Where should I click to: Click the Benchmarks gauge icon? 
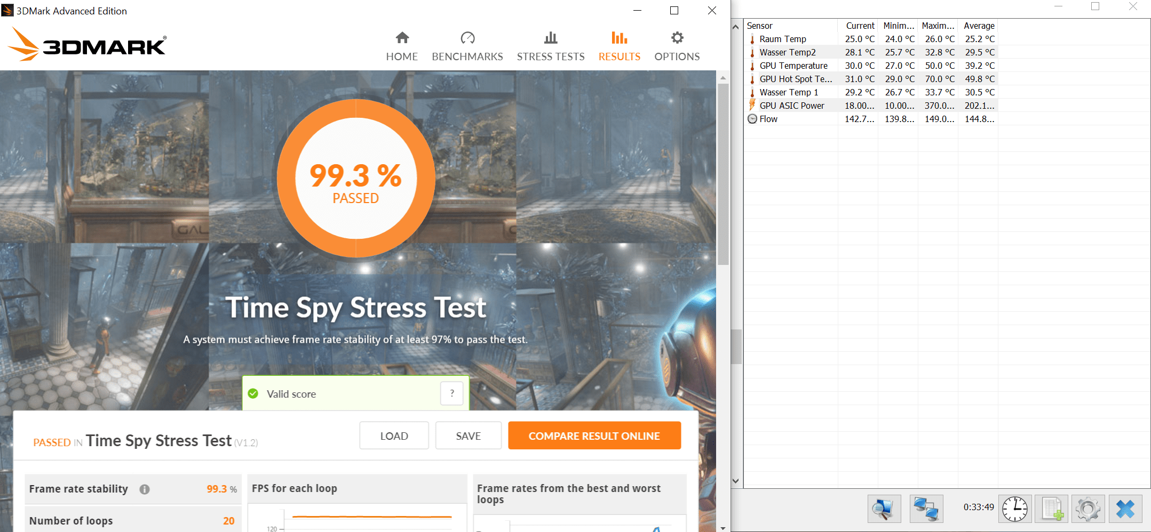(467, 37)
